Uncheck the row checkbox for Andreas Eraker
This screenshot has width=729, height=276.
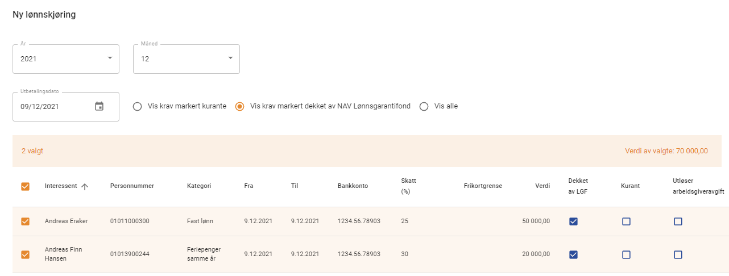point(25,221)
